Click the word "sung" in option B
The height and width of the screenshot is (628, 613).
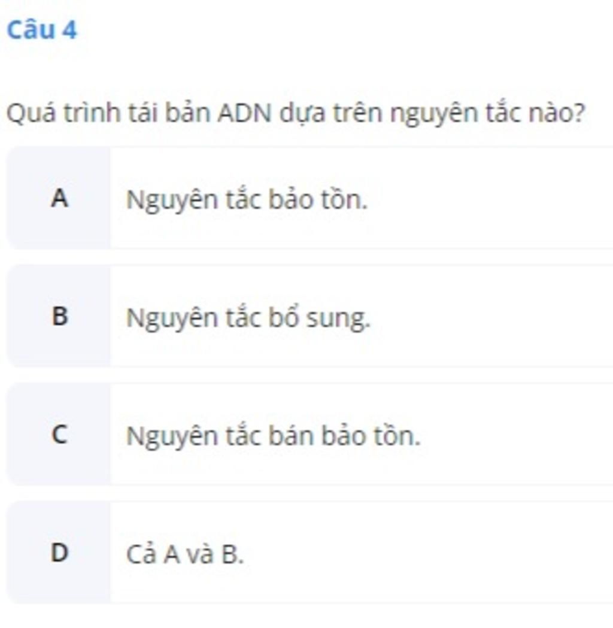tap(338, 319)
